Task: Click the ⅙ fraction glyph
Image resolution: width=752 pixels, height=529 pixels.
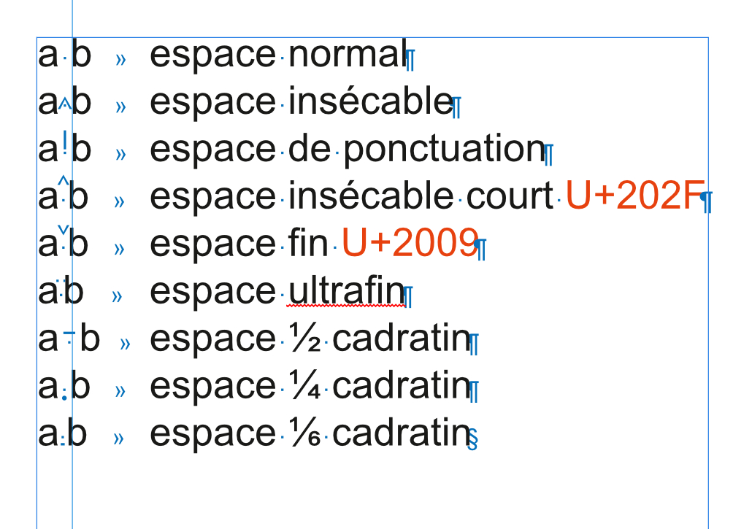Action: coord(305,433)
